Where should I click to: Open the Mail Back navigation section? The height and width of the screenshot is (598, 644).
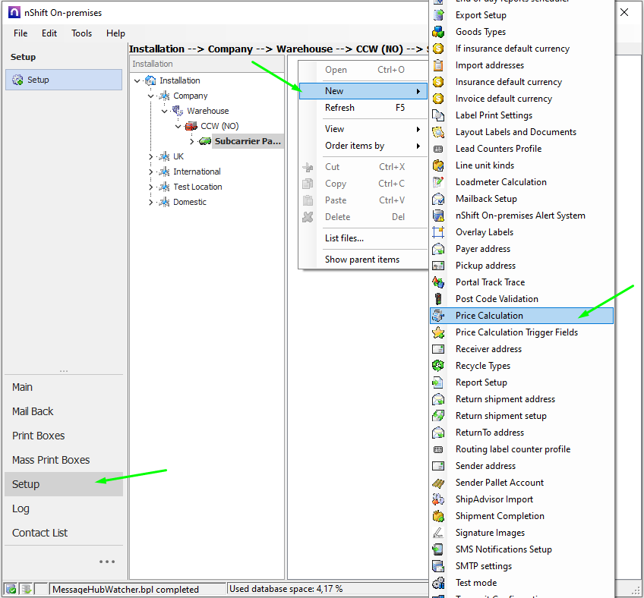(x=33, y=411)
